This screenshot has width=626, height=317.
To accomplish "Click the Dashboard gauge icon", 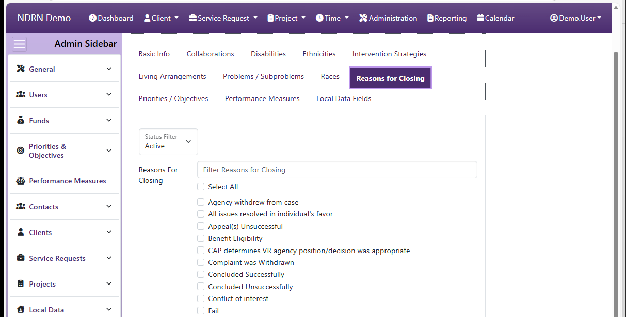I will 92,18.
